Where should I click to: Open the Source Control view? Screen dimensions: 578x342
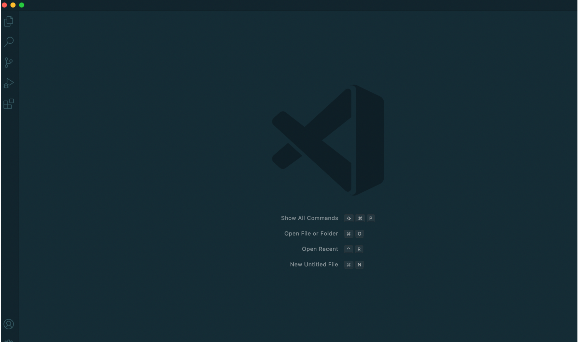pos(9,63)
